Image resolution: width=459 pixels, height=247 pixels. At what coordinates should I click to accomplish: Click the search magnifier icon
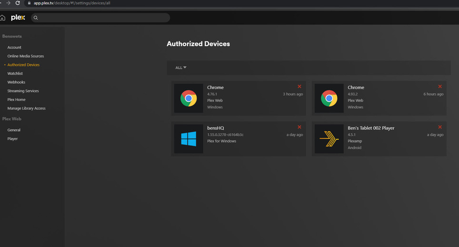click(x=36, y=18)
